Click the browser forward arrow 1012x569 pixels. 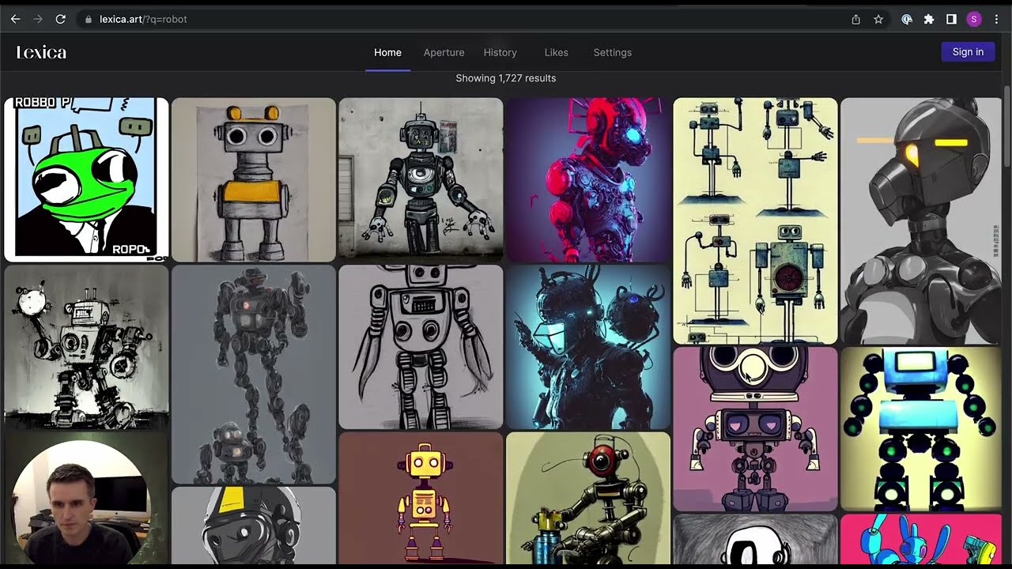pyautogui.click(x=37, y=19)
